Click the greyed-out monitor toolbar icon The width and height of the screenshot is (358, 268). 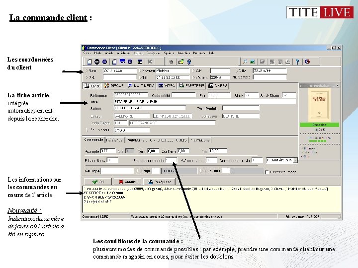click(x=263, y=62)
